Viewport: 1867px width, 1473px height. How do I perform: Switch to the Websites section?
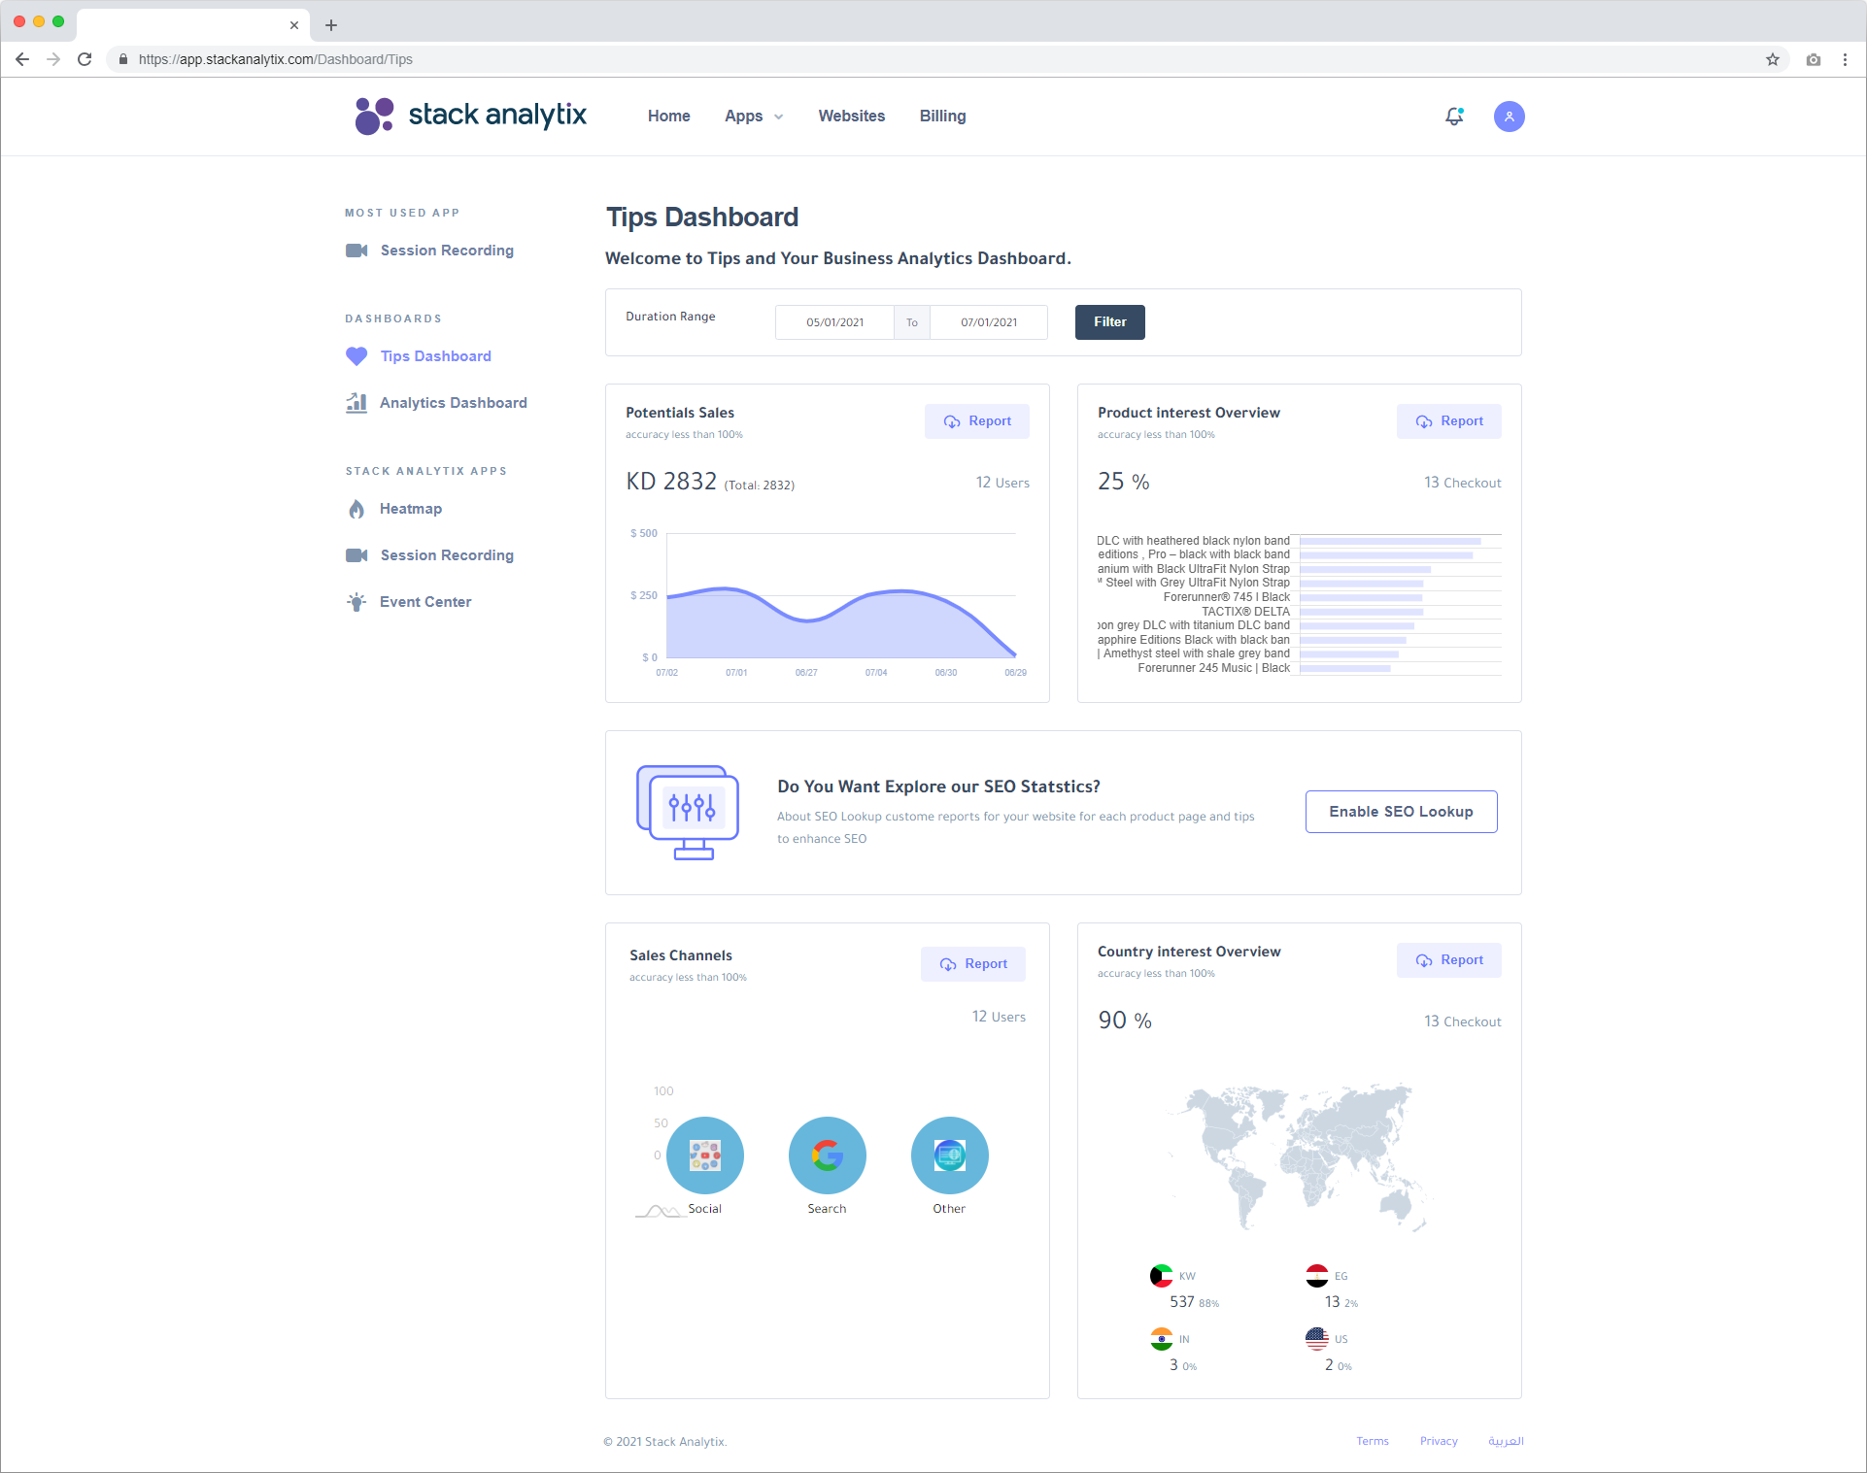851,116
